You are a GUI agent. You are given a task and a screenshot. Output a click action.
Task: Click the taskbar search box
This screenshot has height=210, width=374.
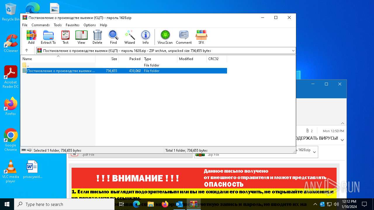pos(64,204)
